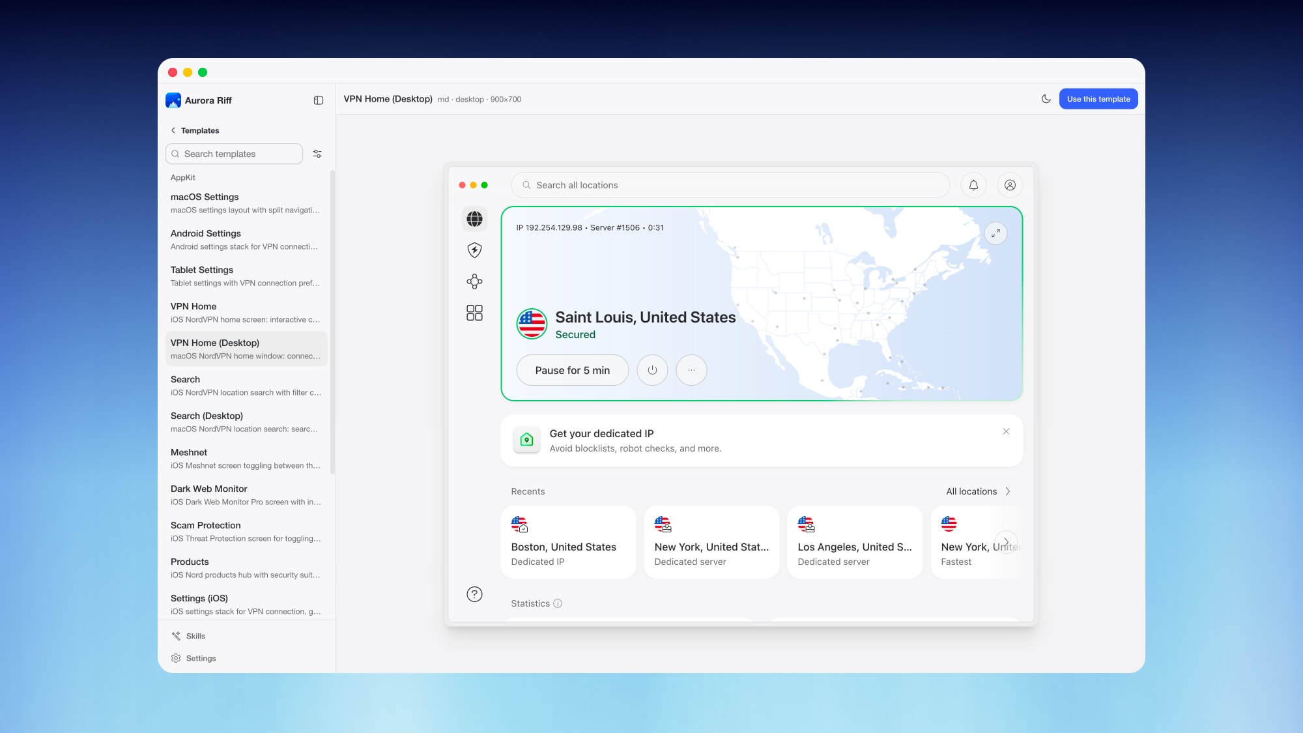The height and width of the screenshot is (733, 1303).
Task: Select macOS Settings template
Action: click(x=246, y=203)
